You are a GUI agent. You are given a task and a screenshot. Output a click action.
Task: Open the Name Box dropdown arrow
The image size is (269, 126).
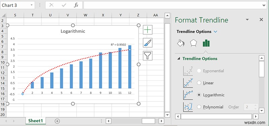(x=32, y=5)
